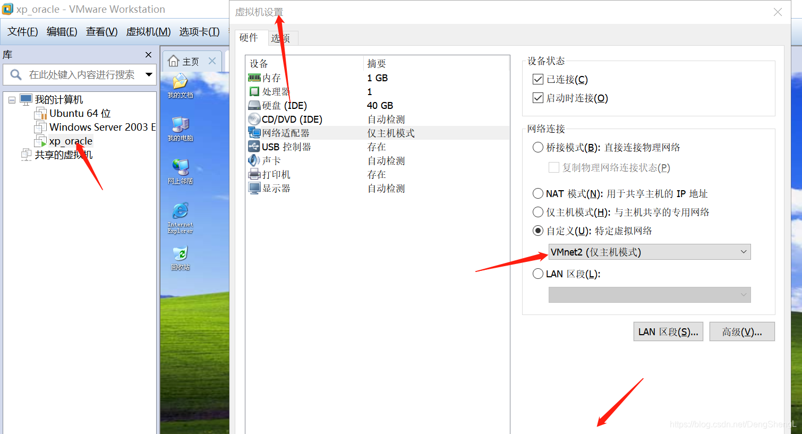Click the '40 GB' hard disk summary
The image size is (802, 434).
click(x=380, y=105)
